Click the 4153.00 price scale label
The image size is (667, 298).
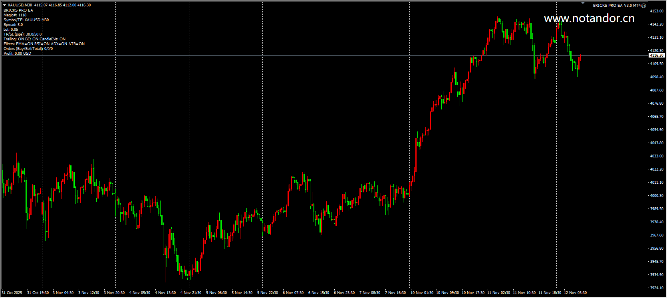[657, 11]
